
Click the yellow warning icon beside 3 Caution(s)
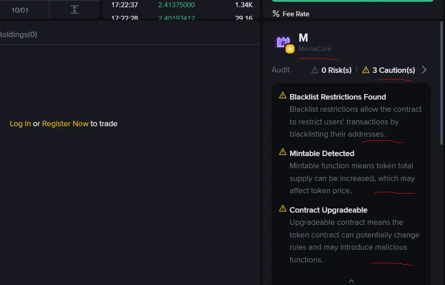(x=366, y=70)
